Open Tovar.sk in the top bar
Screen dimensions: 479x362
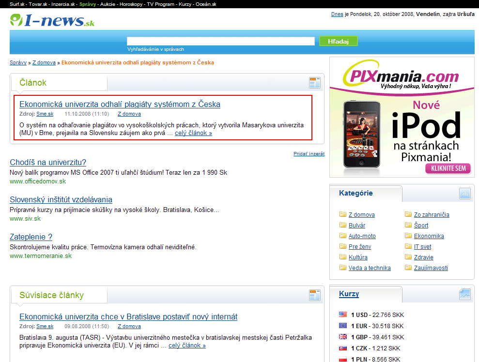38,4
